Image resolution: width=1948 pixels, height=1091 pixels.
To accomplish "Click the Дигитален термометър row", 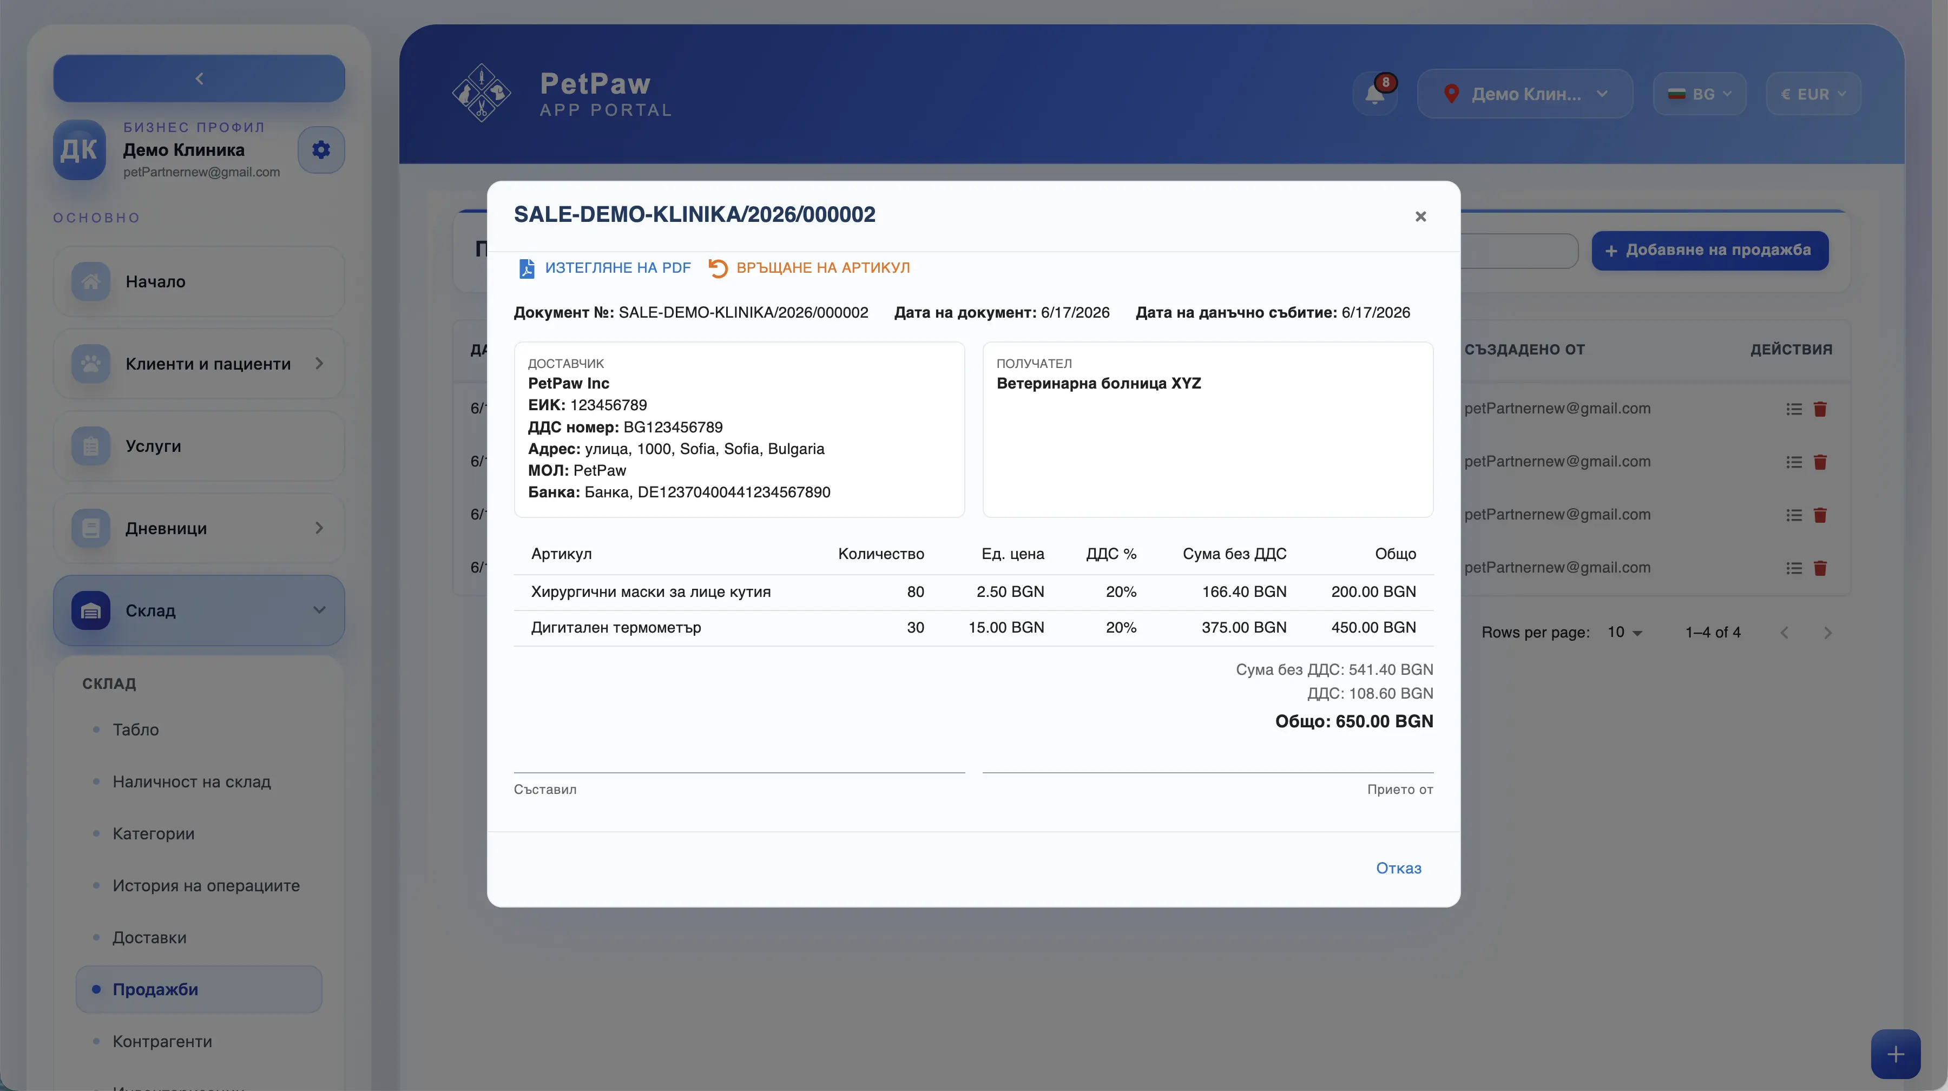I will click(973, 628).
